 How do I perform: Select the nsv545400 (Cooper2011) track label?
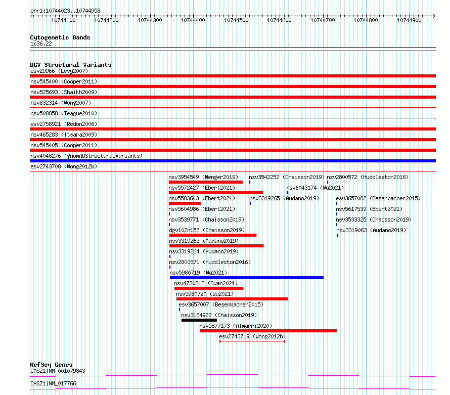coord(64,81)
